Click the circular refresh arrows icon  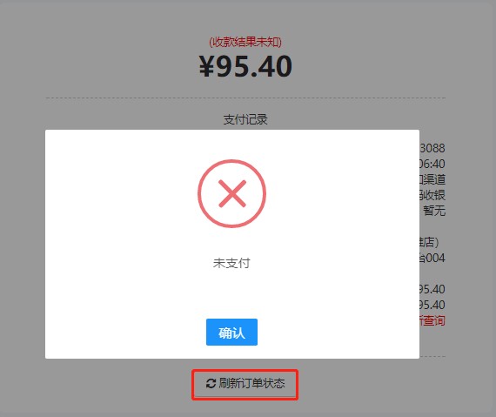tap(211, 383)
